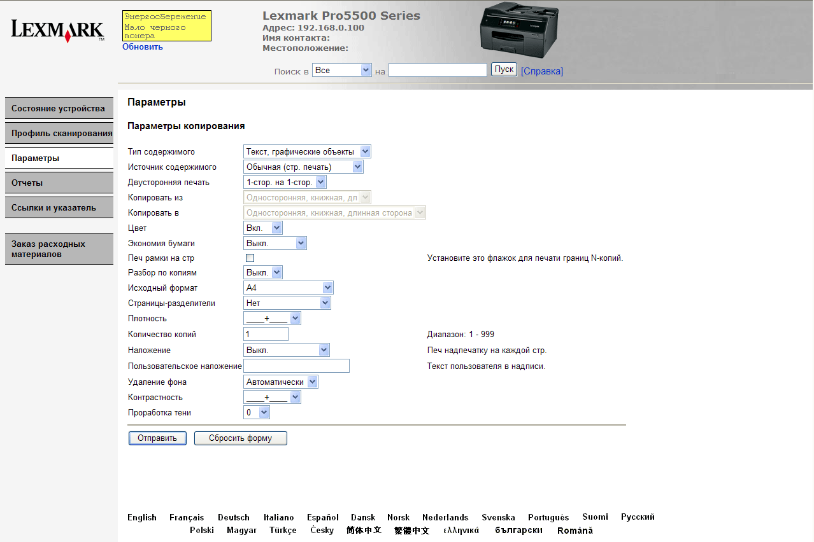Image resolution: width=814 pixels, height=542 pixels.
Task: Switch language to ελληνικά
Action: point(461,530)
